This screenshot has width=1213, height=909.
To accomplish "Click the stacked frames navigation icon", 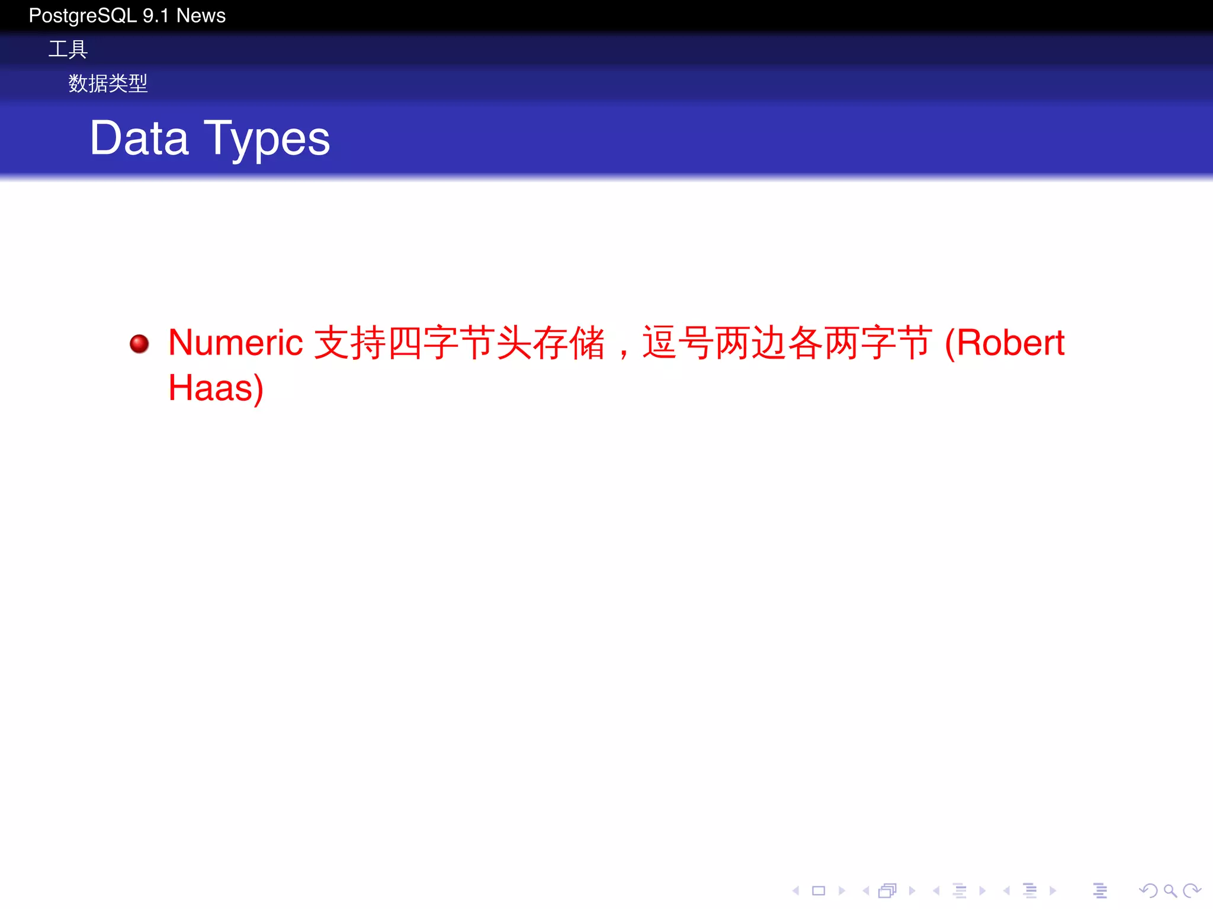I will pos(888,891).
